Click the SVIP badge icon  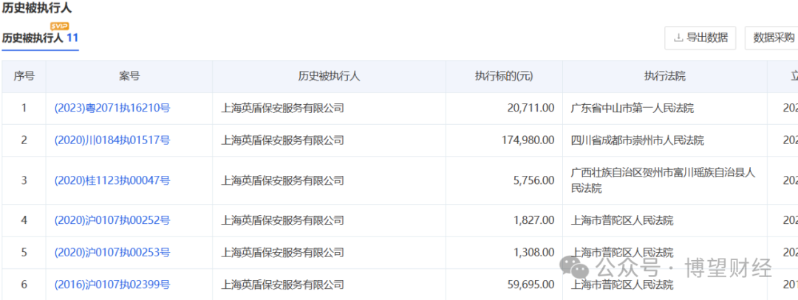pos(60,26)
